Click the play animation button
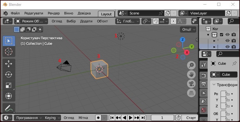 click(130, 118)
